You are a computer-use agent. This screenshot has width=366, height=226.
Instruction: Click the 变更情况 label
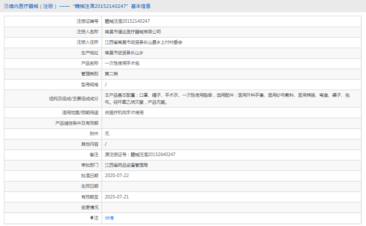pos(90,208)
